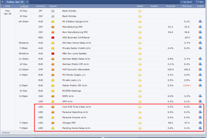Screen dimensions: 207x138
Task: Click red impact icon for ANZ Business Confidence
Action: (x=53, y=37)
